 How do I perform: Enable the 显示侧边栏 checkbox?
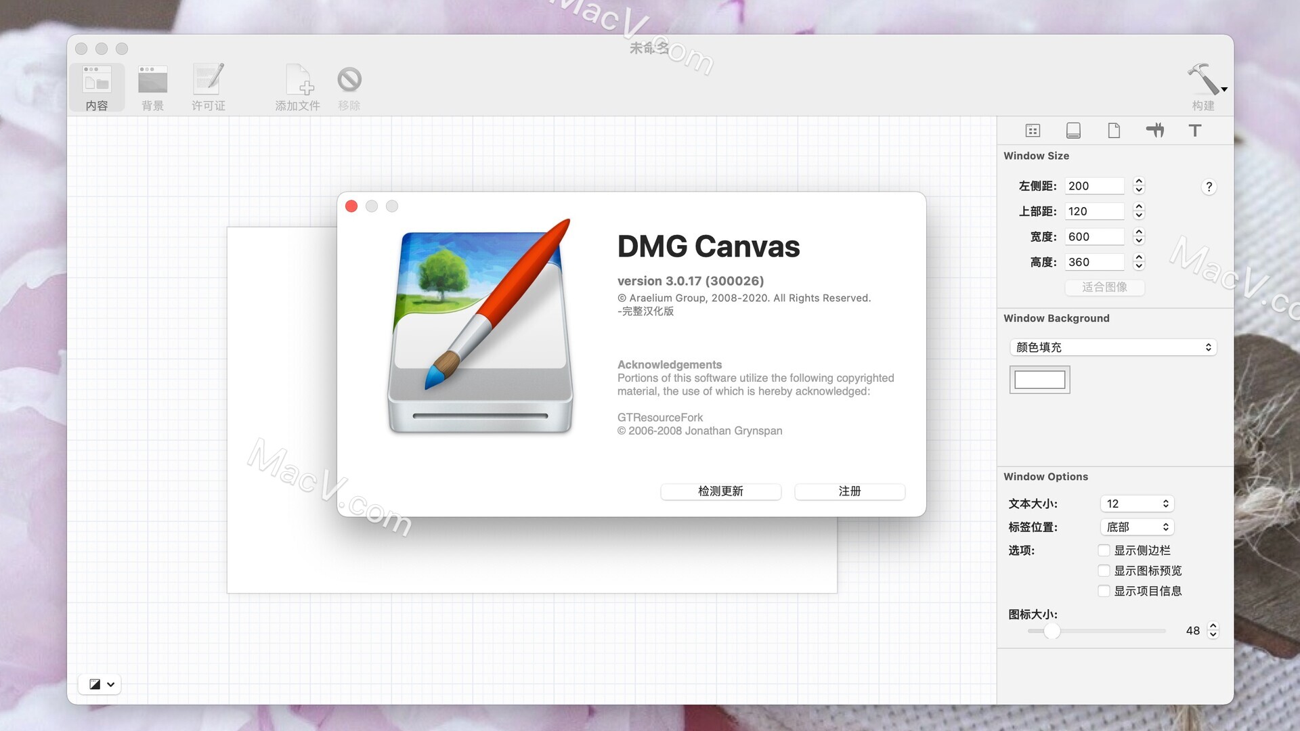(x=1104, y=550)
